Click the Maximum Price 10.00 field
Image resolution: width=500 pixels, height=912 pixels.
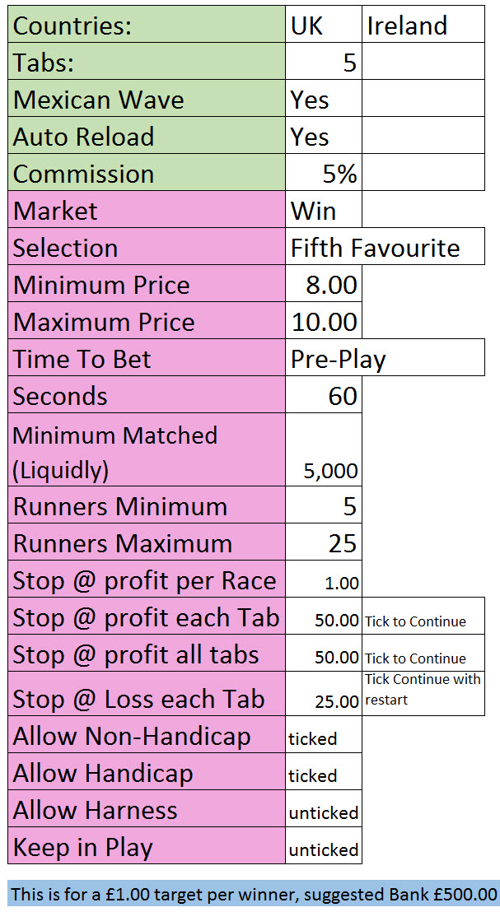[323, 322]
